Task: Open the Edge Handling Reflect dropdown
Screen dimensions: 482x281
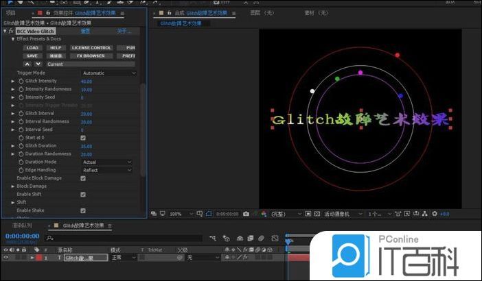Action: click(107, 170)
